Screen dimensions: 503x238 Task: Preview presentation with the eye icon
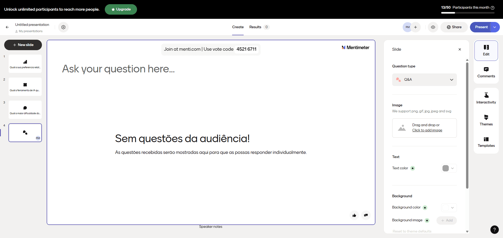click(x=433, y=27)
